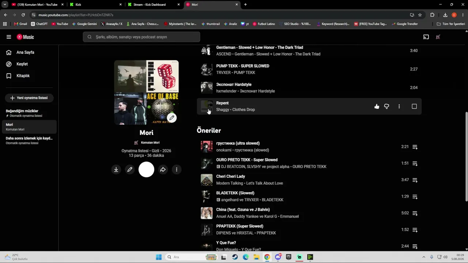The height and width of the screenshot is (263, 468).
Task: Open the Cast to device icon
Action: tap(426, 37)
